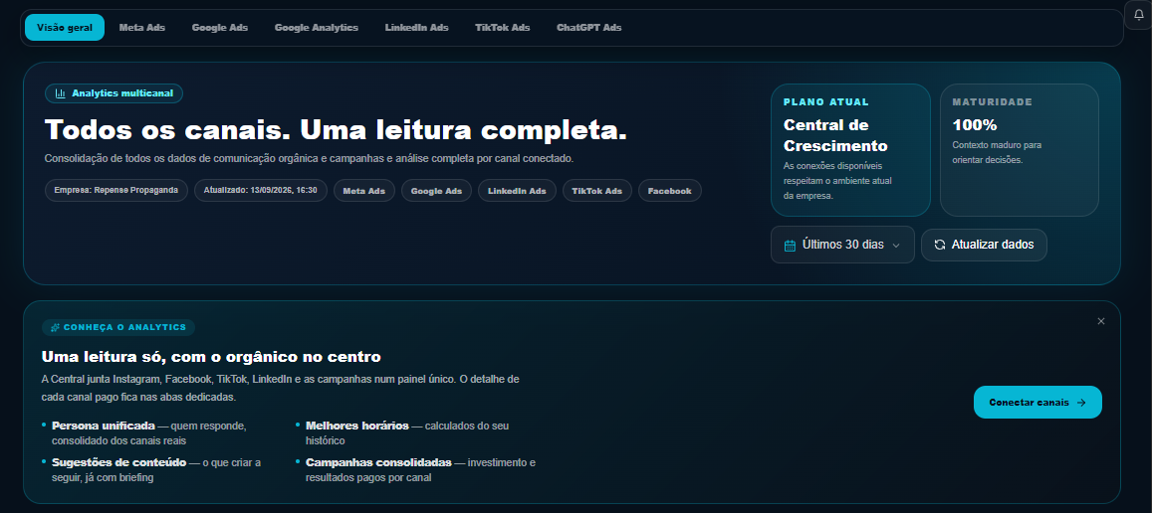
Task: Click the Atualizado: 13/05/2026 chip
Action: click(x=260, y=190)
